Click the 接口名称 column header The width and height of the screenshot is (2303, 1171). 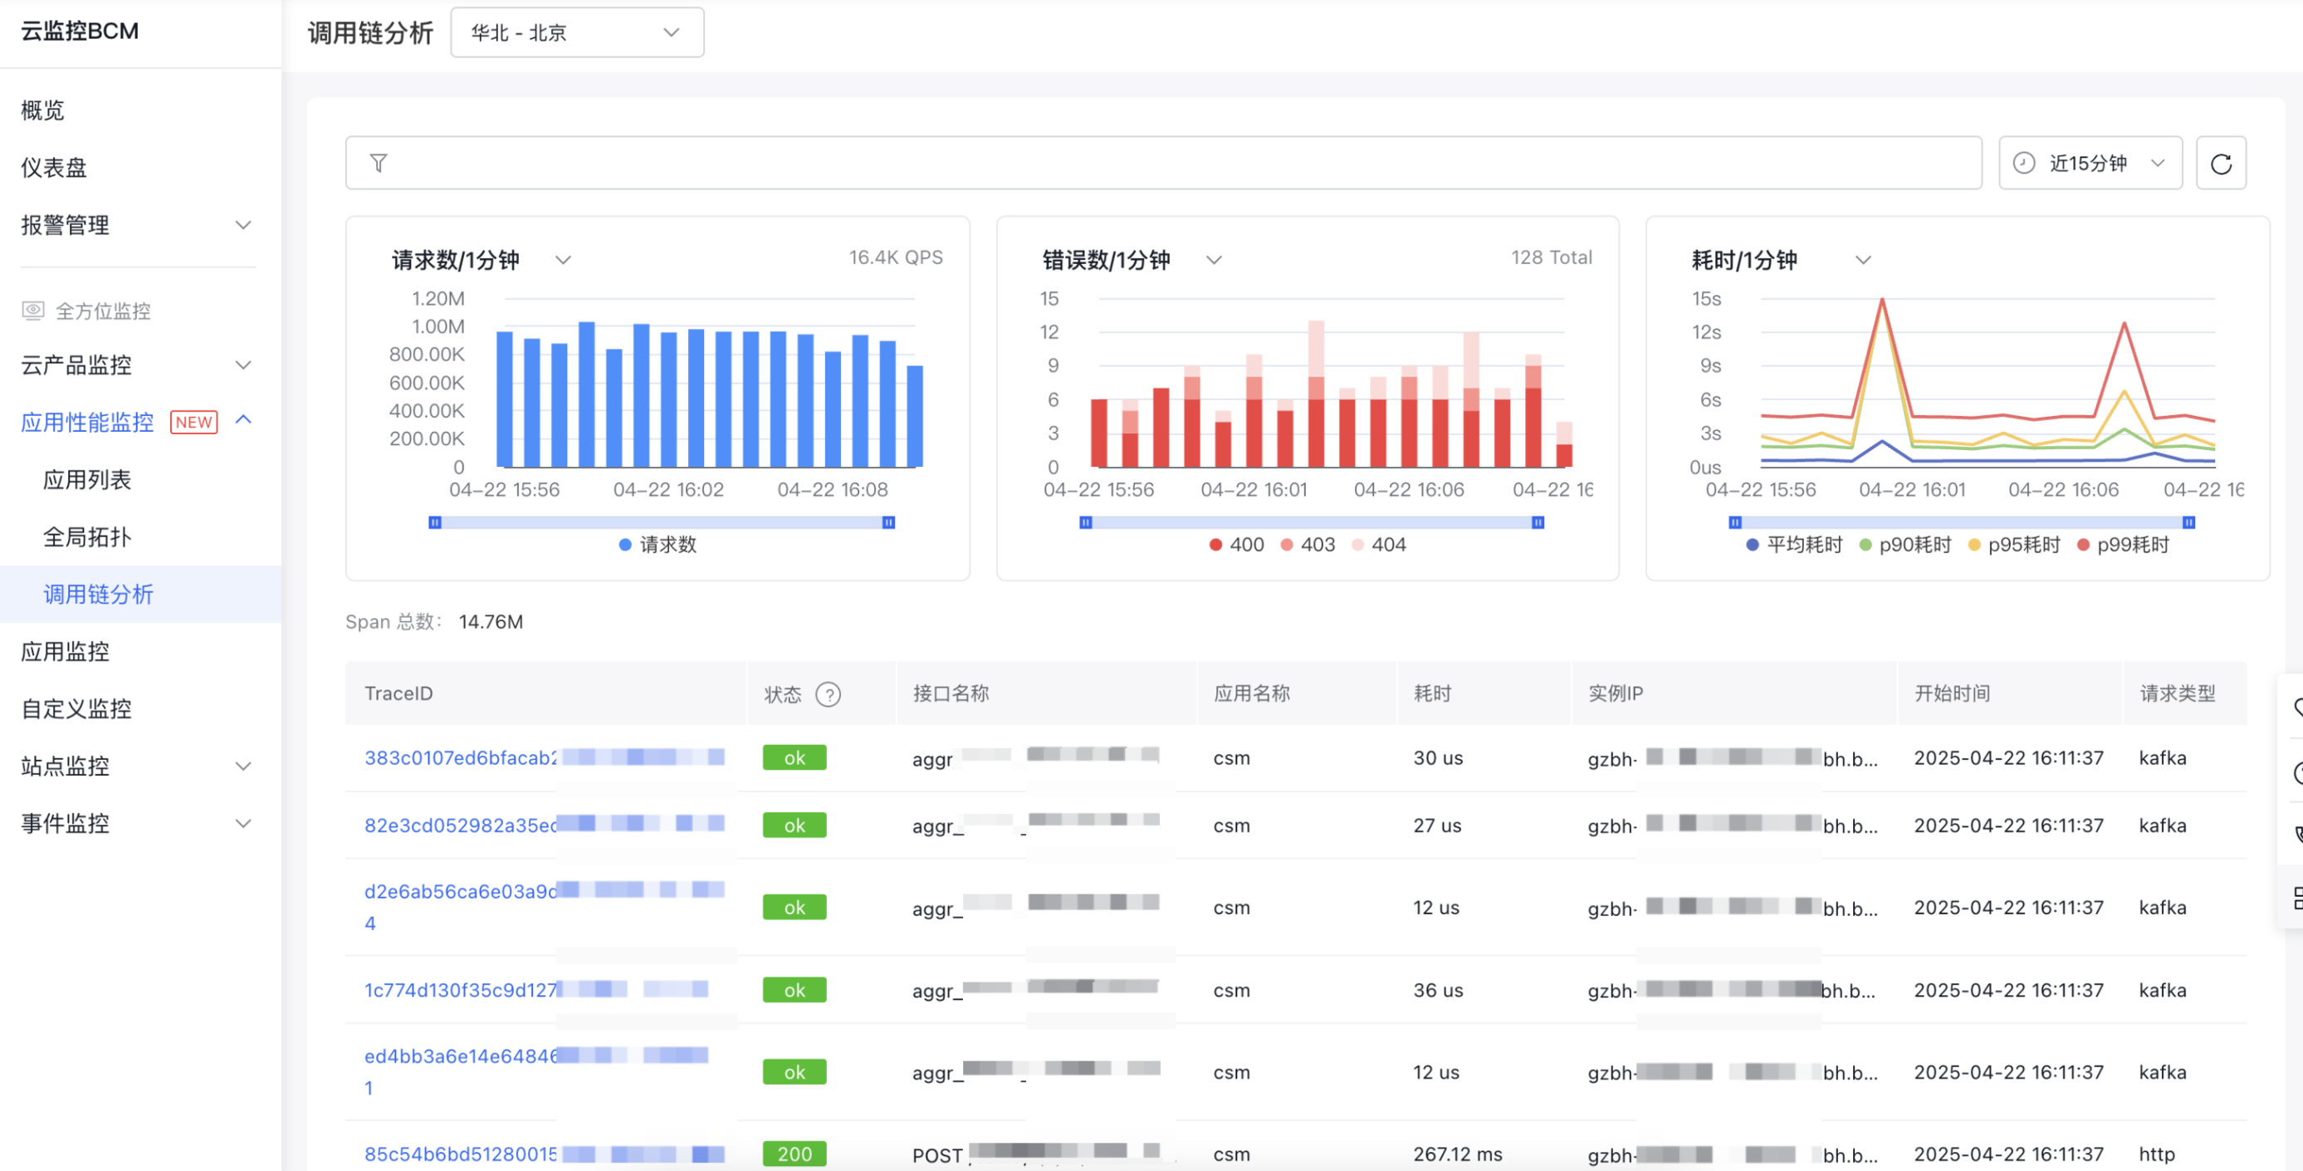951,694
